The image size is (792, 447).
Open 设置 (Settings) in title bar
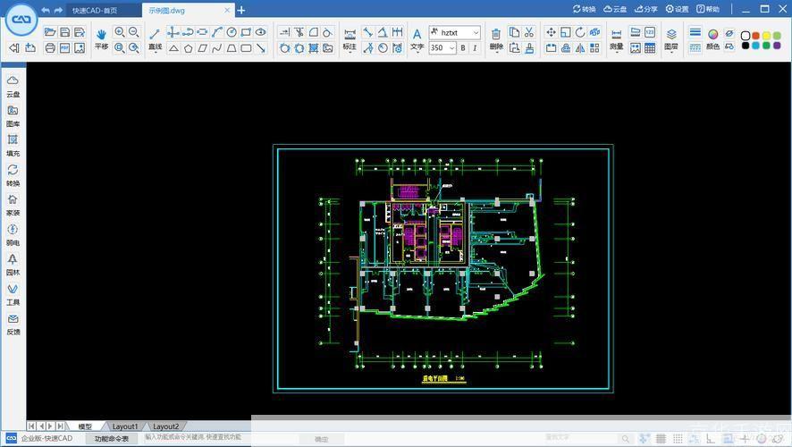click(x=677, y=9)
